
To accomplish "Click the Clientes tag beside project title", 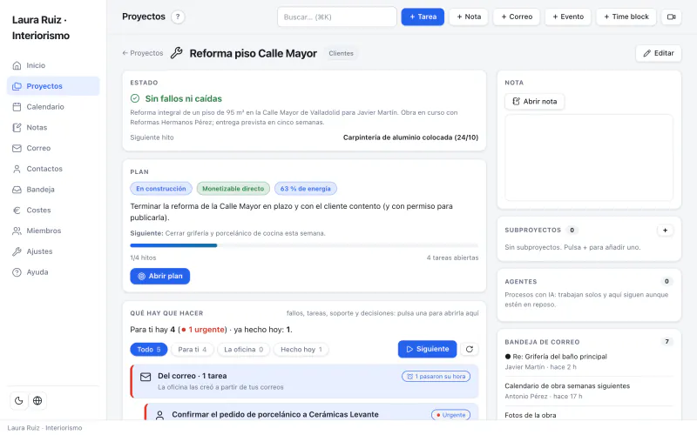I will click(x=341, y=53).
